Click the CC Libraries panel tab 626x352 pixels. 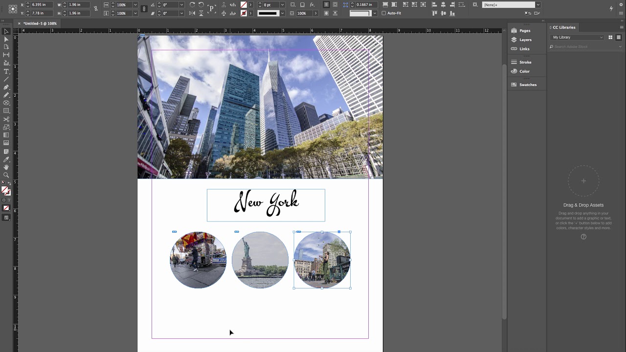click(x=564, y=27)
